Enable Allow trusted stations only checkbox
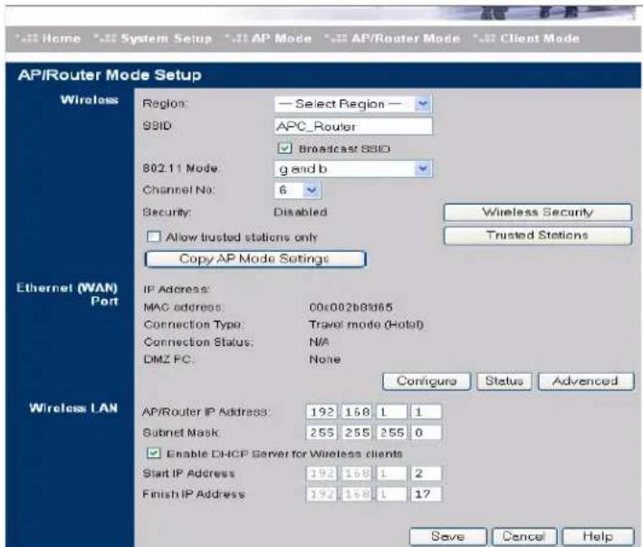Image resolution: width=643 pixels, height=547 pixels. pyautogui.click(x=154, y=236)
